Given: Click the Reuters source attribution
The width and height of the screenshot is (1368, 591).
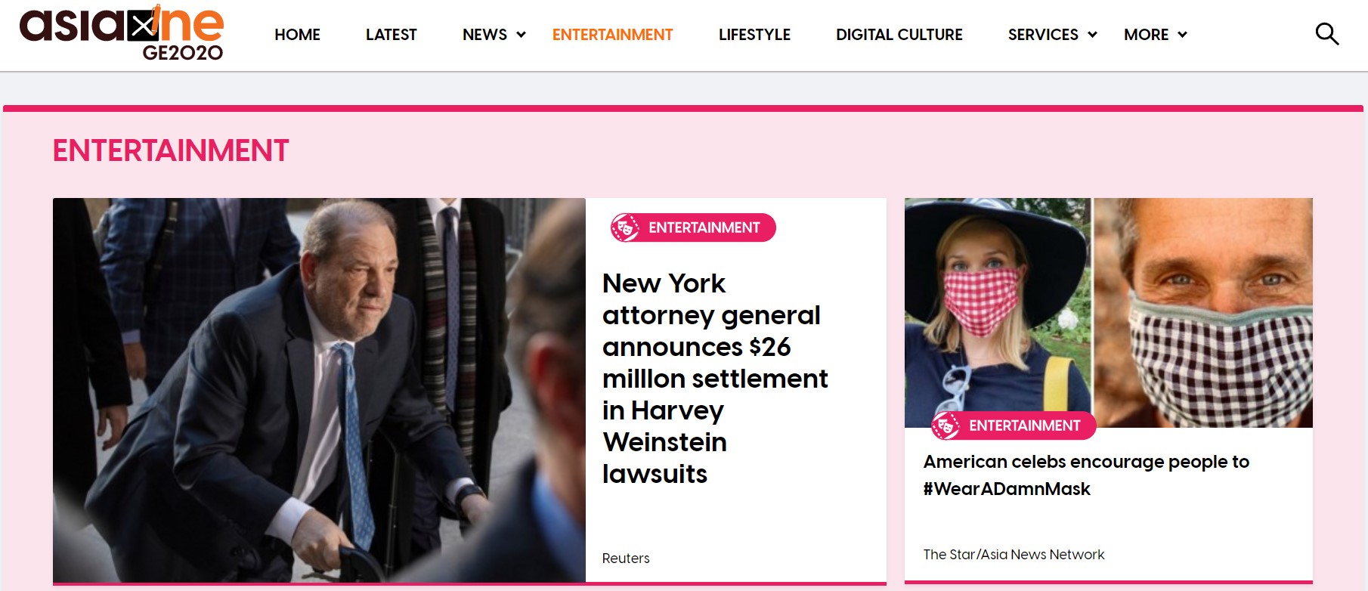Looking at the screenshot, I should (625, 558).
